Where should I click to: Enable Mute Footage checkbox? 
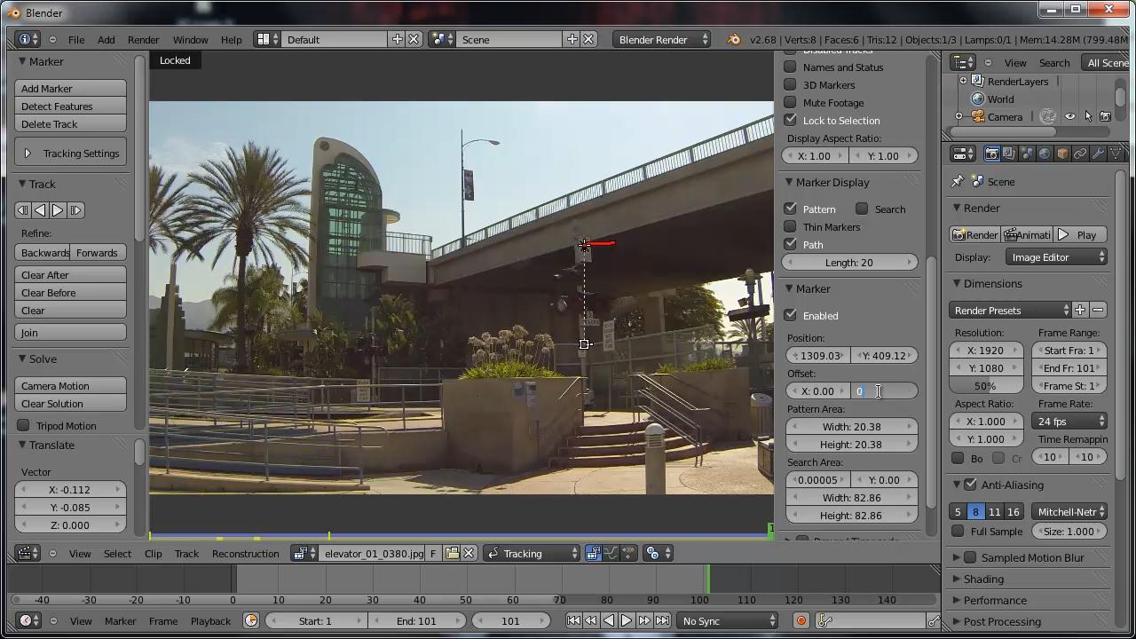point(790,102)
